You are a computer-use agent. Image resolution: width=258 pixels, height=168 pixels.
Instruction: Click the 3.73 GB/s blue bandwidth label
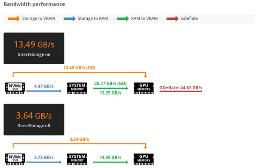(x=44, y=157)
